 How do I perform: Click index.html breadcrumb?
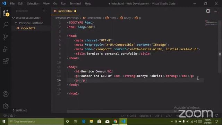(x=94, y=18)
